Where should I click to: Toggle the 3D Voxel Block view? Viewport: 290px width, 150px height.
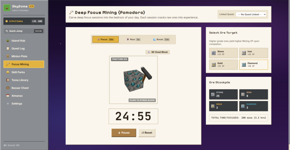pyautogui.click(x=158, y=52)
